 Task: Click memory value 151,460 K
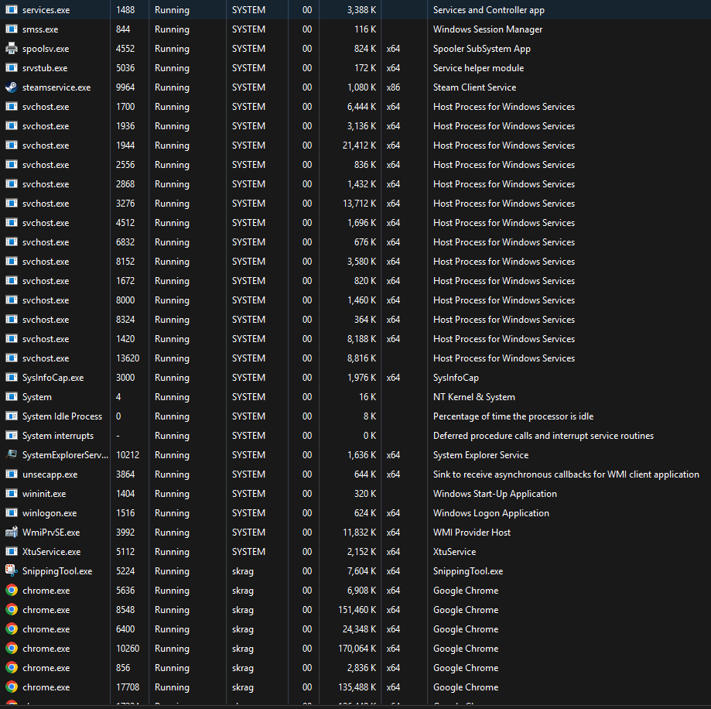357,610
